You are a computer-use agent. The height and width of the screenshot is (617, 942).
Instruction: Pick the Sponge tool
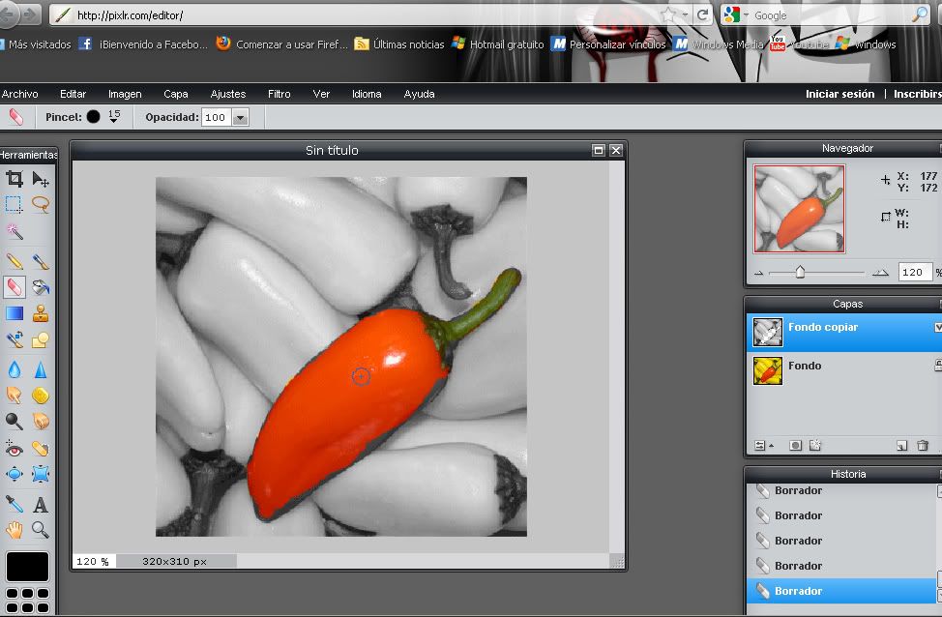pyautogui.click(x=41, y=395)
